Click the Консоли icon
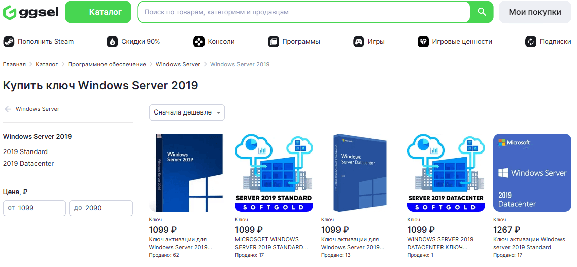Screen dimensions: 577x267 tap(199, 42)
